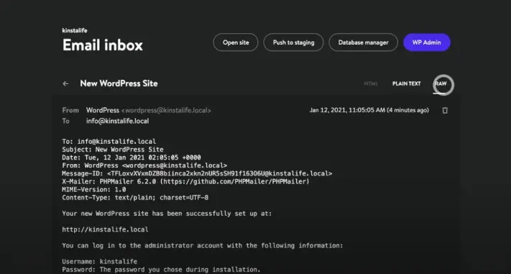Click recipient info@kinstalife.local in the To row
Viewport: 511px width, 274px height.
118,121
